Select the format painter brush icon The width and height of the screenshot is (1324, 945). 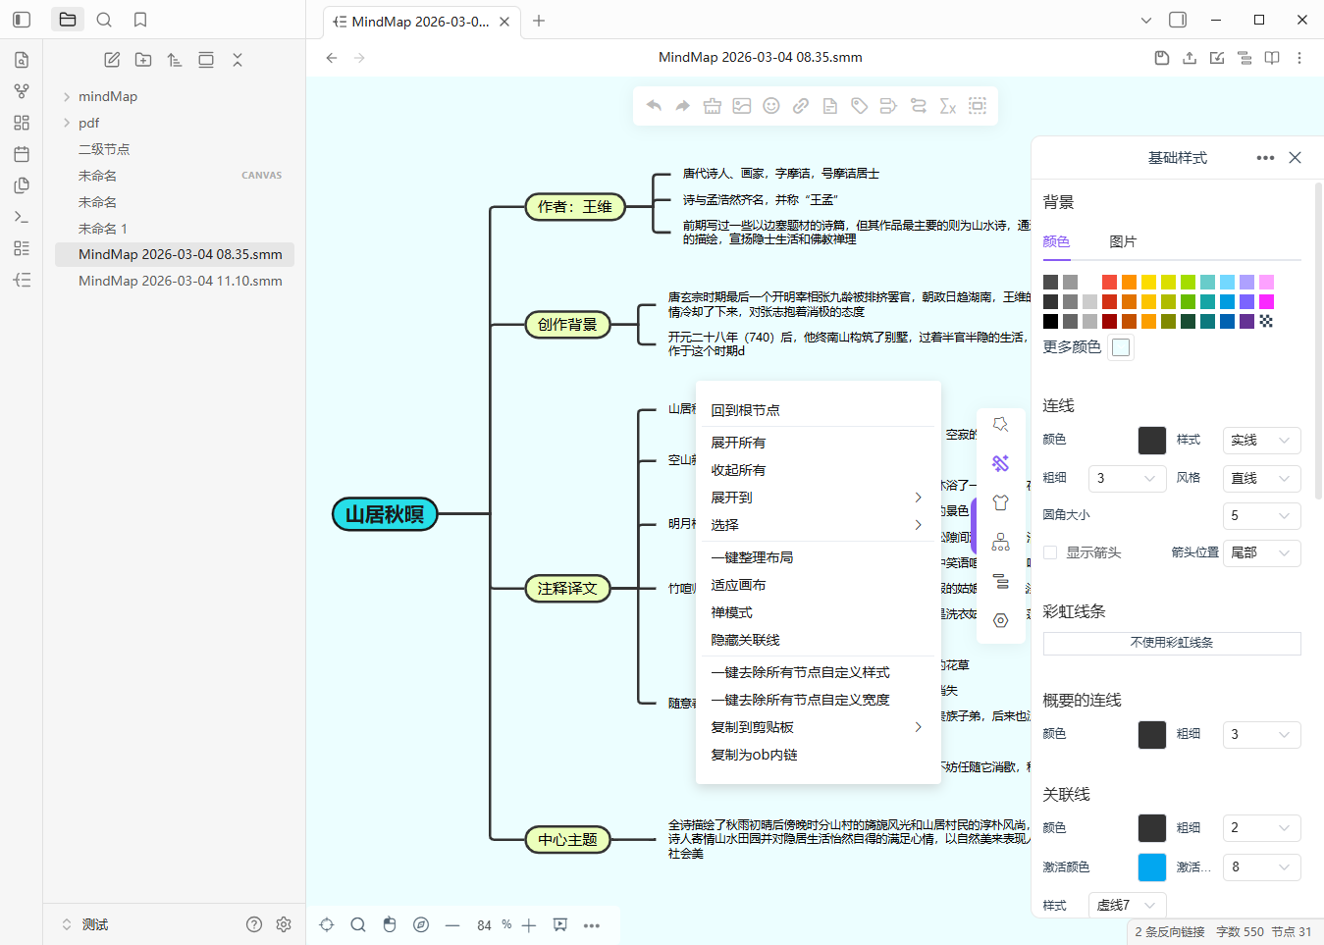tap(713, 106)
